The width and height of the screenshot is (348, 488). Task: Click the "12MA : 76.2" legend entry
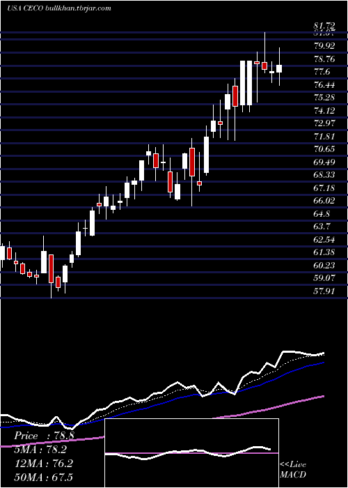pyautogui.click(x=43, y=464)
